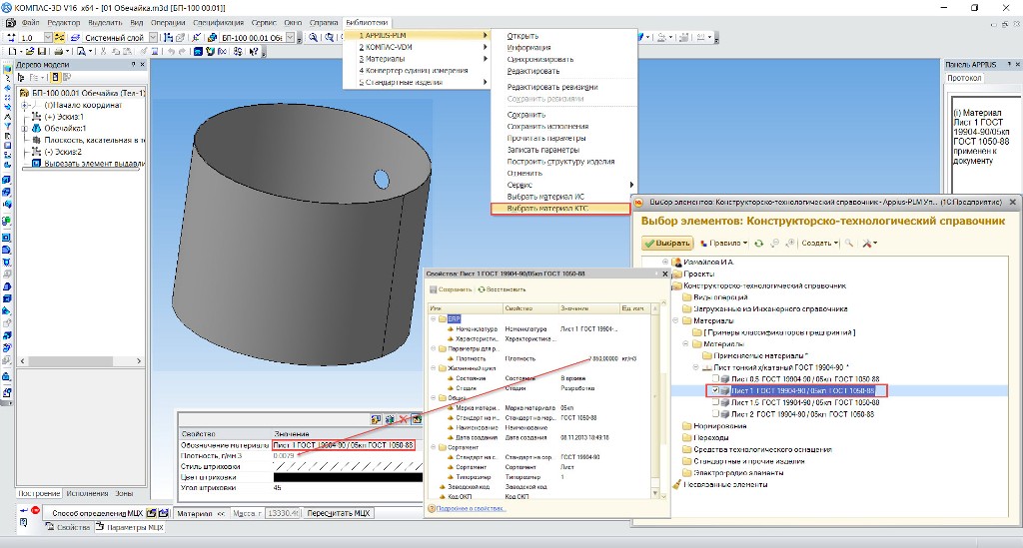Viewport: 1023px width, 548px height.
Task: Click the black Цвет штриховки color swatch
Action: [348, 477]
